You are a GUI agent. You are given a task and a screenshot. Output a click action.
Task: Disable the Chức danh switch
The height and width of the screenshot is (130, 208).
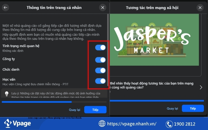[100, 70]
